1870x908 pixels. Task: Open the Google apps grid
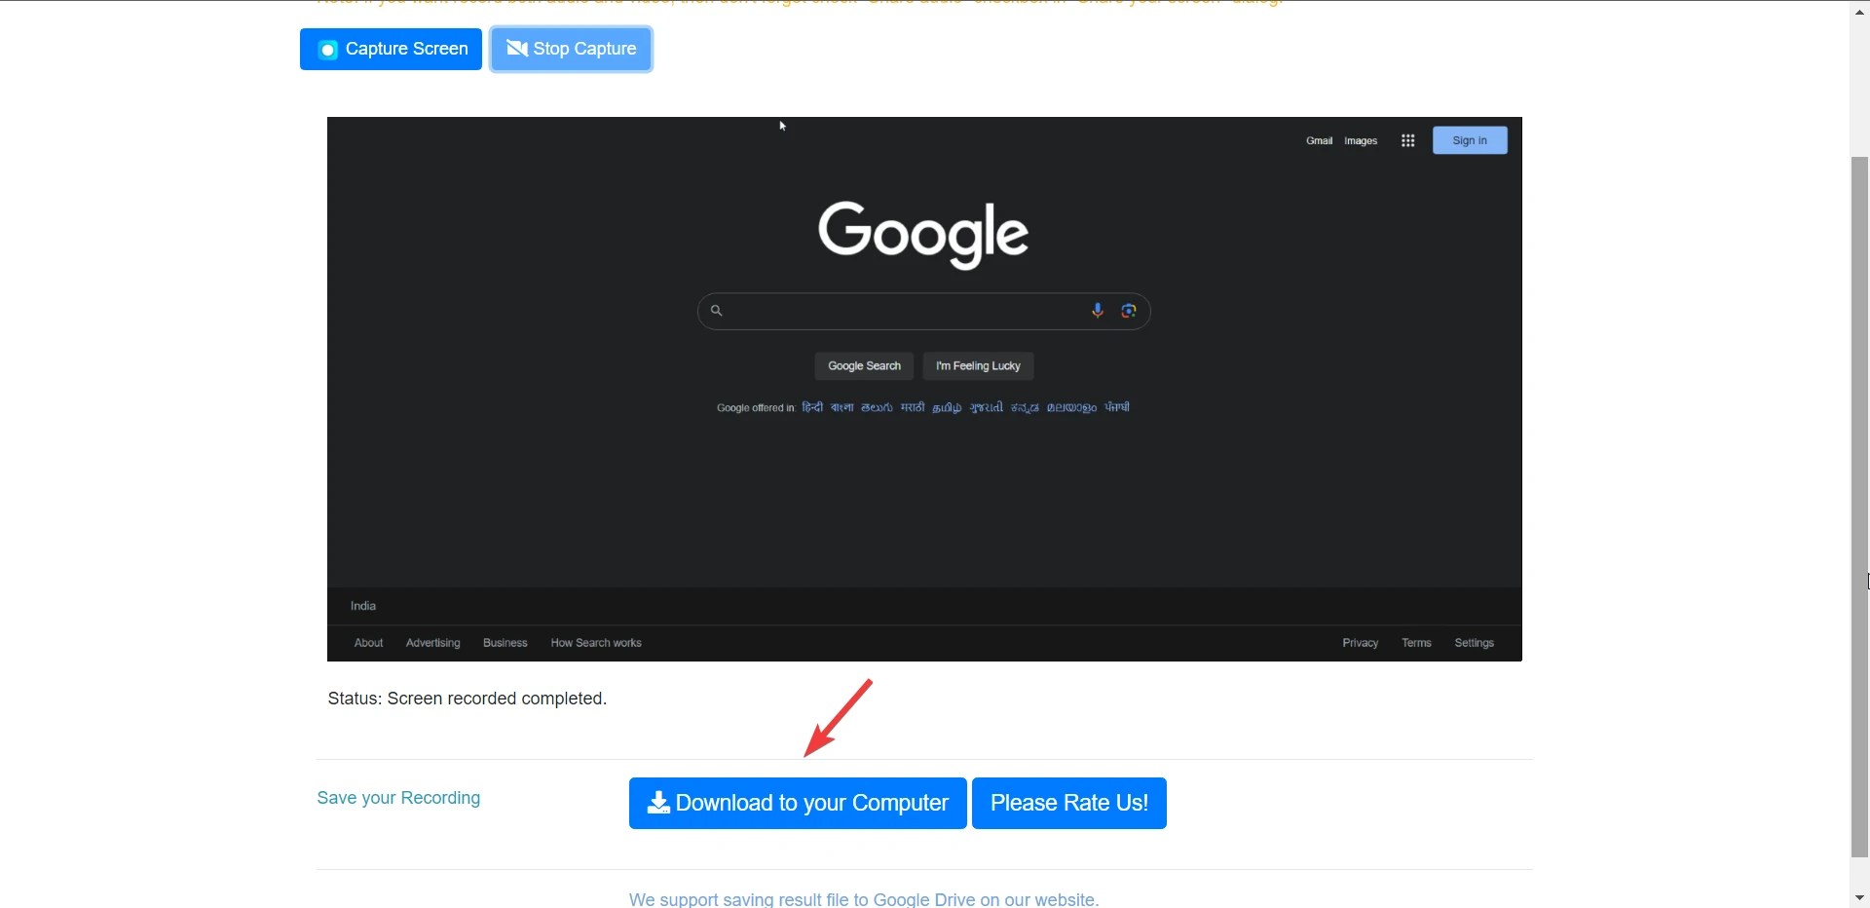click(x=1407, y=139)
